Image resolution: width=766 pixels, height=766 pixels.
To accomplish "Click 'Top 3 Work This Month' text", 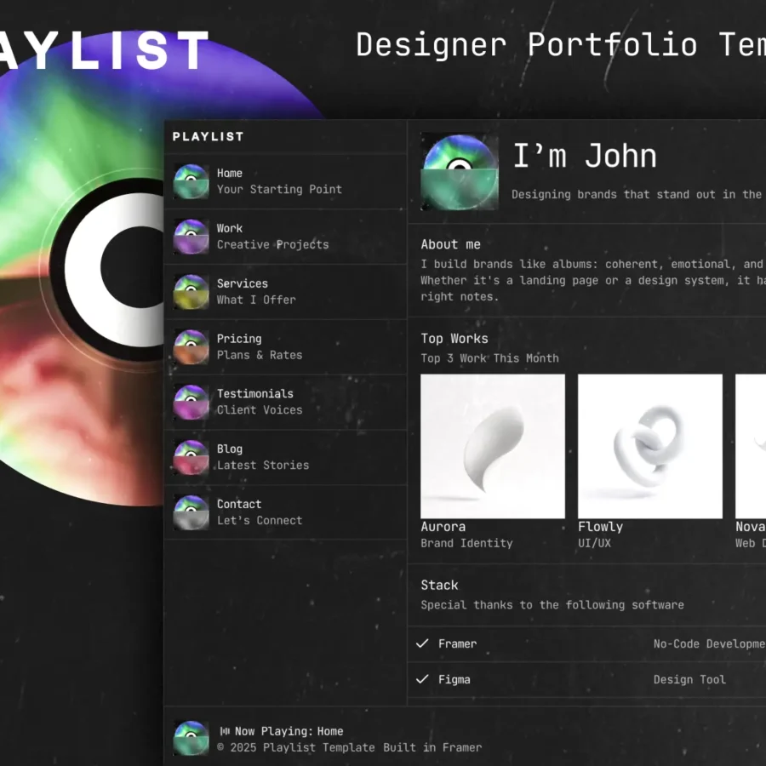I will point(489,358).
